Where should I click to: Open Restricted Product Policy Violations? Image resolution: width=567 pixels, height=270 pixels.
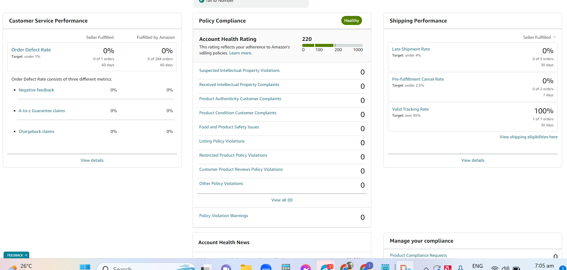233,155
